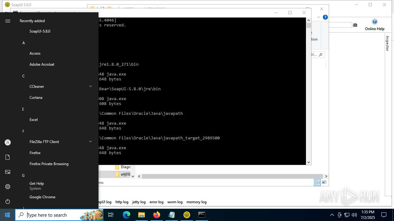Open the Power options icon in Start
Image resolution: width=394 pixels, height=221 pixels.
tap(8, 201)
